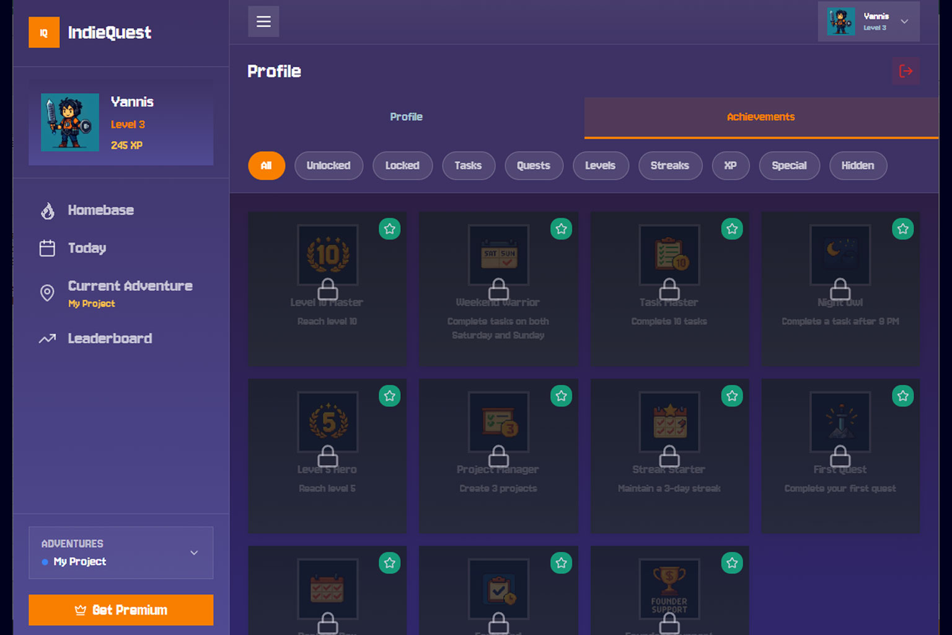Click 'Create 3 projects' description
Viewport: 952px width, 635px height.
click(498, 489)
